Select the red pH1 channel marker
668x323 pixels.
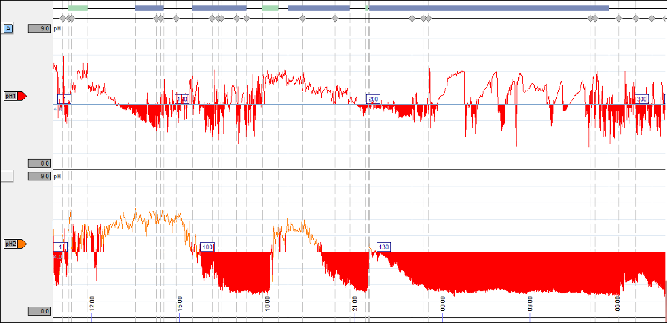15,96
